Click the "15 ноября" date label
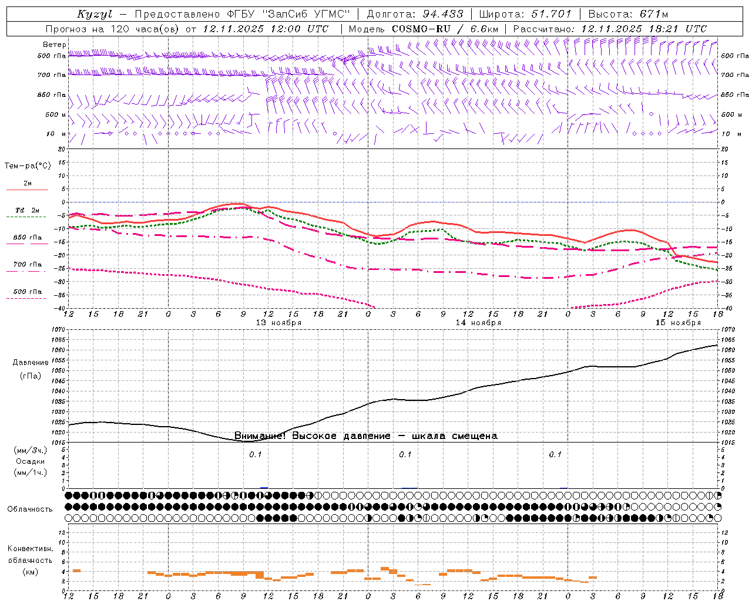 pos(678,323)
